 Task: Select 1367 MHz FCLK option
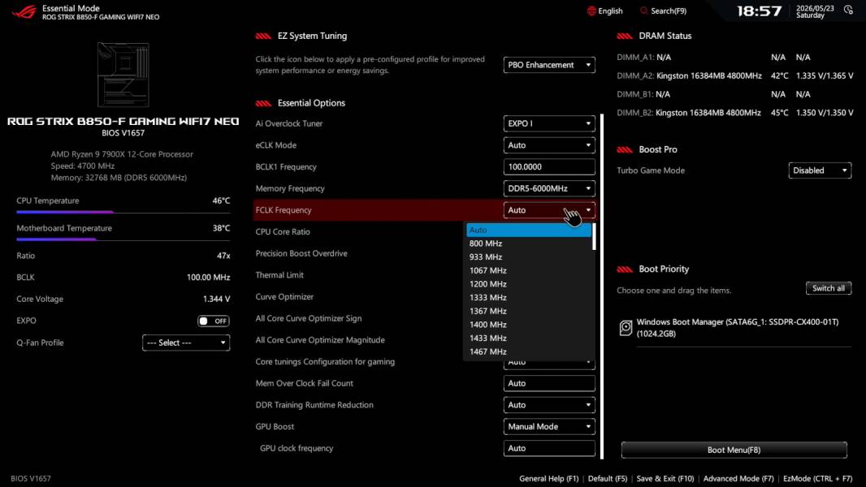(529, 311)
